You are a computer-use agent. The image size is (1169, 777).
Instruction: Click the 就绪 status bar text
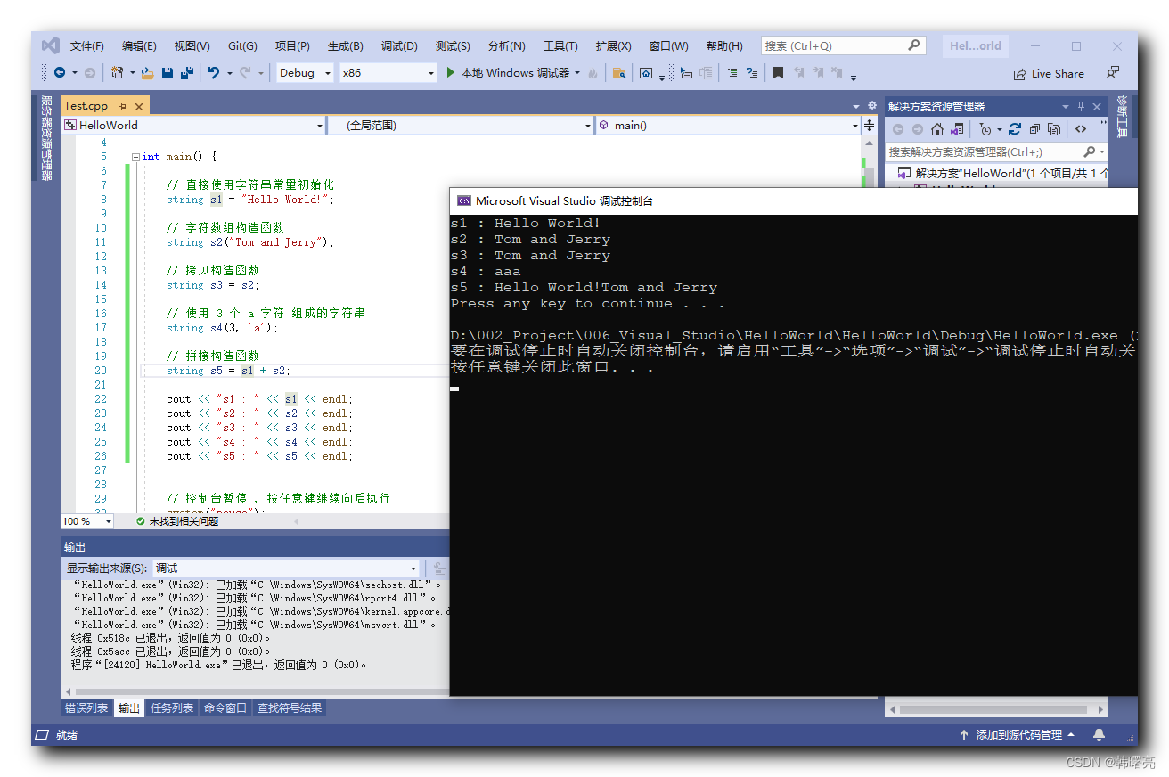point(67,735)
